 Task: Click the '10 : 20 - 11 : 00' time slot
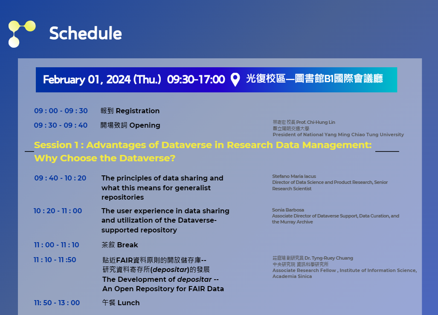[58, 211]
